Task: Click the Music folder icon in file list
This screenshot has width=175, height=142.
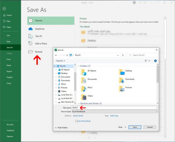Action: click(84, 89)
